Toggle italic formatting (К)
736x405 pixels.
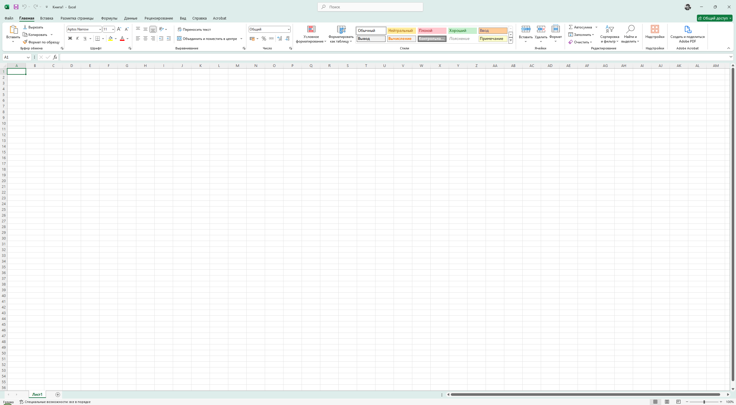77,38
